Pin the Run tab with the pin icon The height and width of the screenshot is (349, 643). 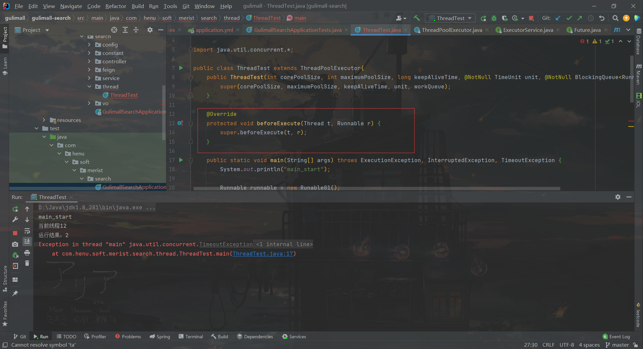coord(15,293)
